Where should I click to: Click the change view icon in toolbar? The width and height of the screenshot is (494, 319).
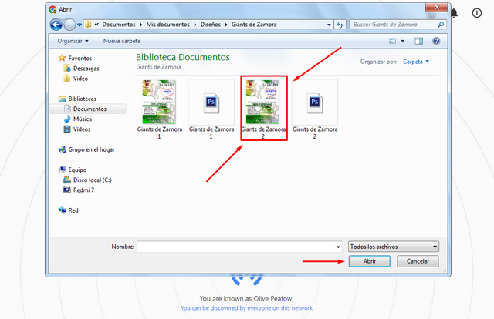pyautogui.click(x=392, y=41)
